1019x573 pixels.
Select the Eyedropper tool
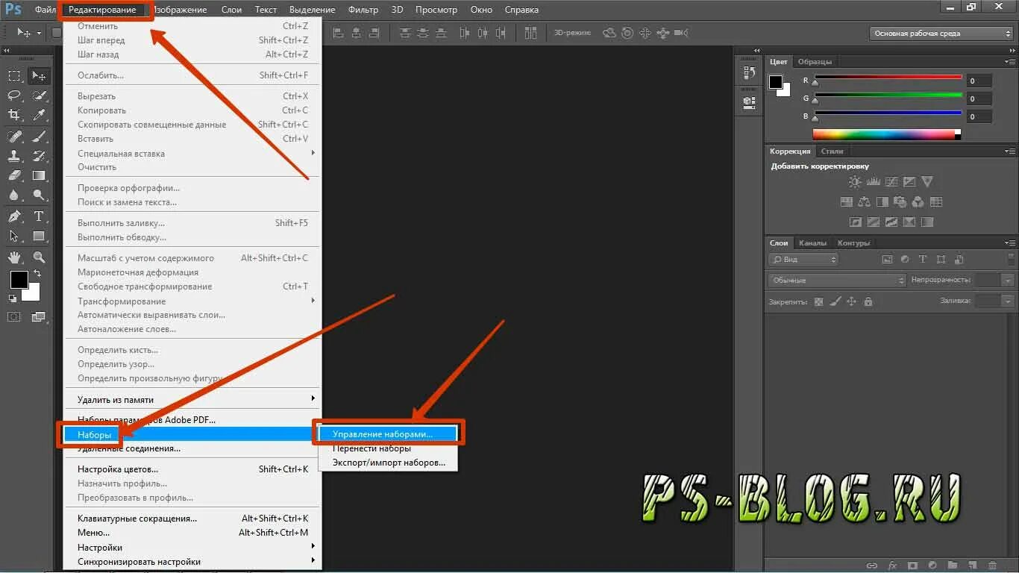(x=39, y=115)
